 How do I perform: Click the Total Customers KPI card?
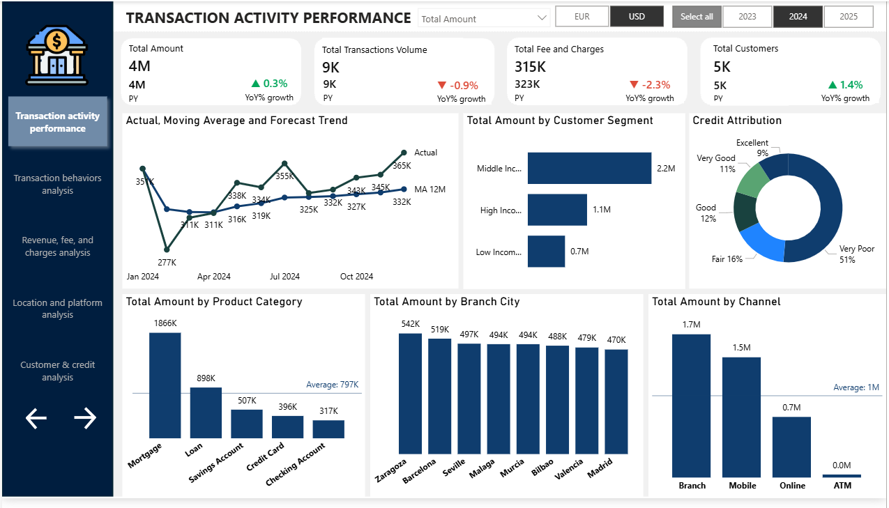point(790,71)
